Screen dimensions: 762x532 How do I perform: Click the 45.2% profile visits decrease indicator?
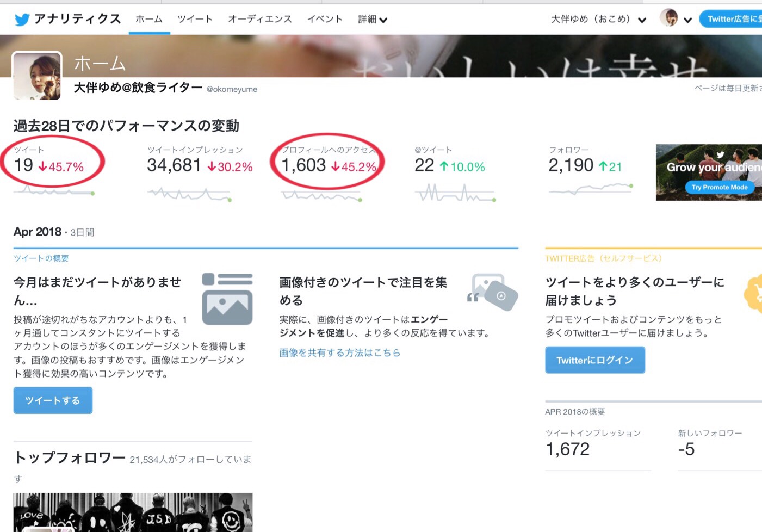(x=354, y=166)
